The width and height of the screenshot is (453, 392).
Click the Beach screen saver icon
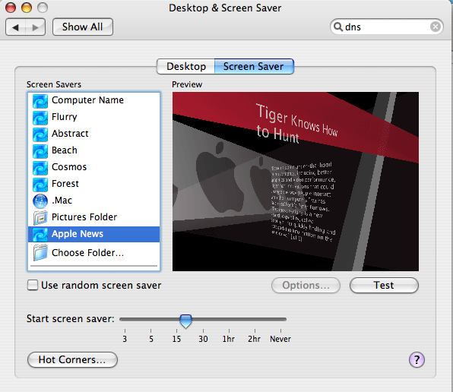(x=40, y=151)
